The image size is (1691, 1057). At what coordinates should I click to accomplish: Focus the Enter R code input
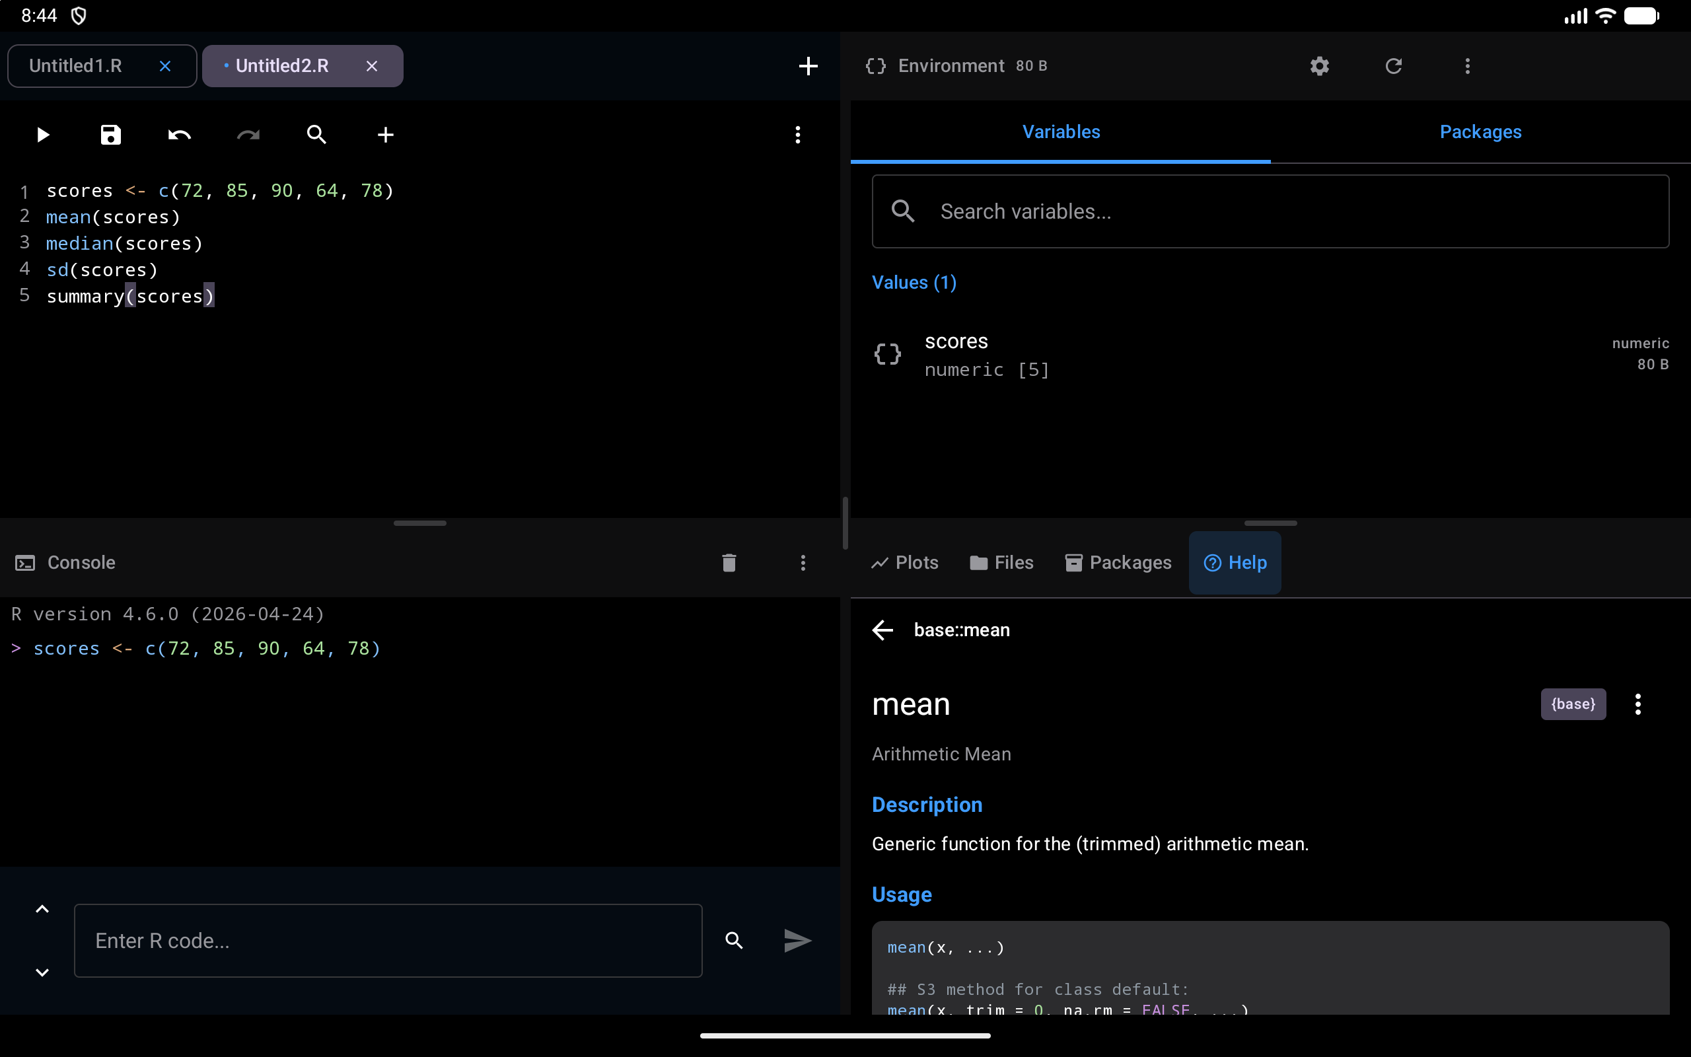(x=388, y=940)
